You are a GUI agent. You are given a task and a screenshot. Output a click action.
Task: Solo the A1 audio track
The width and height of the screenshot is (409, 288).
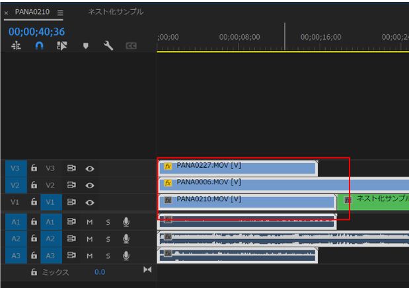coord(108,222)
